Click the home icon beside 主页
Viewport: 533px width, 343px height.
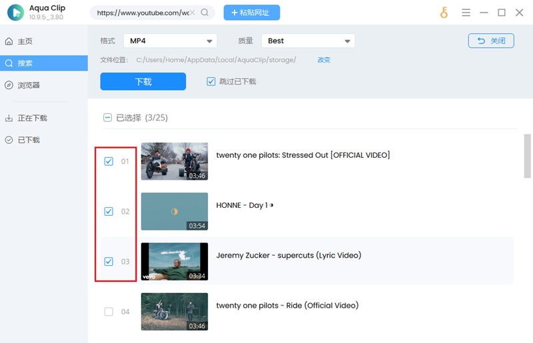coord(9,41)
